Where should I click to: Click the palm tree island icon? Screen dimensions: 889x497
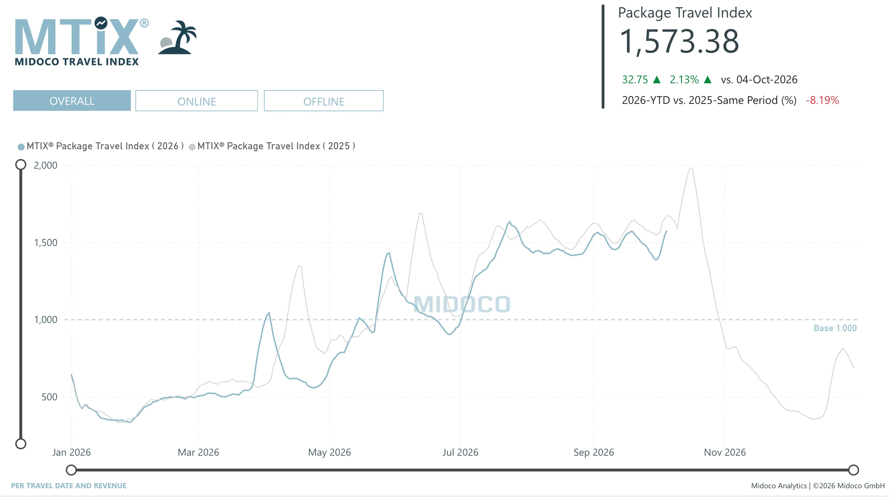click(x=177, y=37)
